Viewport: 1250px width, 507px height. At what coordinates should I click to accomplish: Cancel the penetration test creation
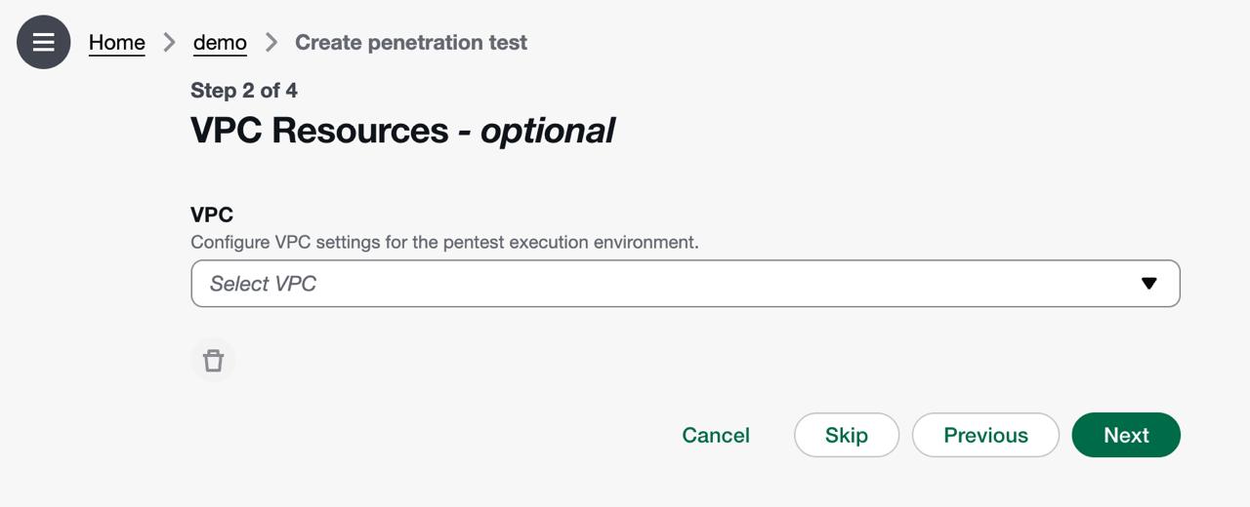point(715,435)
